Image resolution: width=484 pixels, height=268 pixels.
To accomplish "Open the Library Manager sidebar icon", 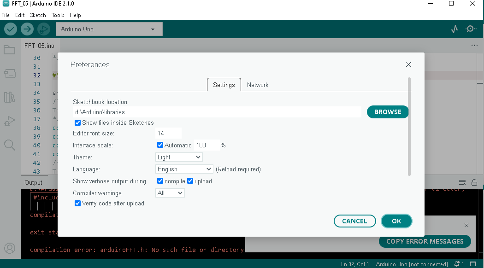I will 9,97.
